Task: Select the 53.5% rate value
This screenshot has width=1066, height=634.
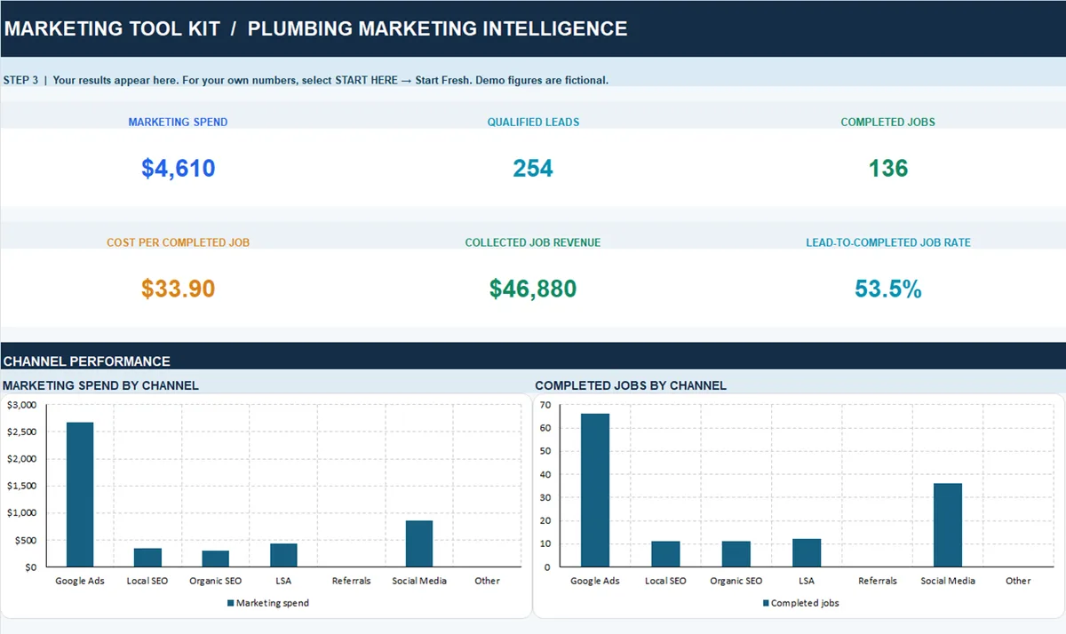Action: pyautogui.click(x=888, y=289)
